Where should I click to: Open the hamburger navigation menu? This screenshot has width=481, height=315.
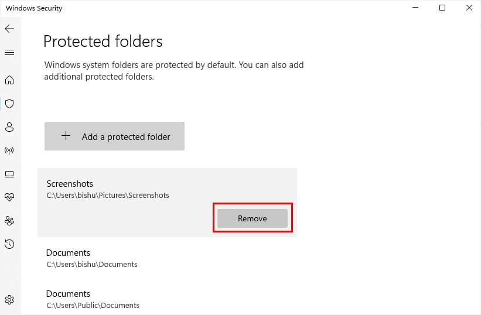coord(9,53)
